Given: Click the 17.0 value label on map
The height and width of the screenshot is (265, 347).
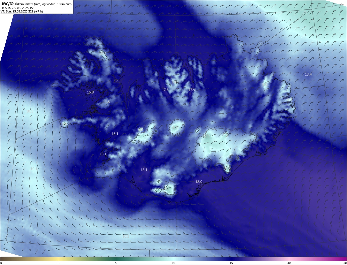Looking at the screenshot, I should coord(117,81).
